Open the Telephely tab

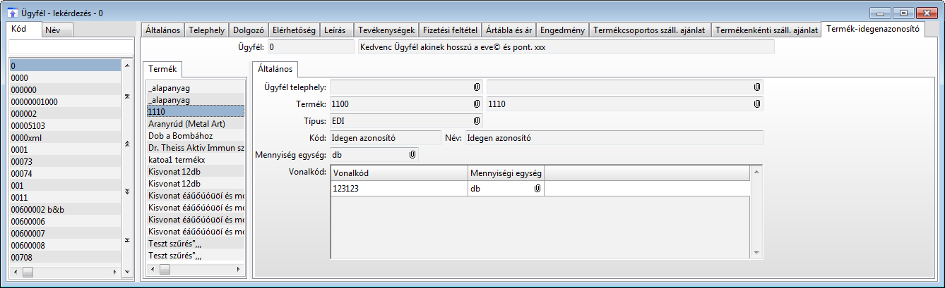coord(208,30)
